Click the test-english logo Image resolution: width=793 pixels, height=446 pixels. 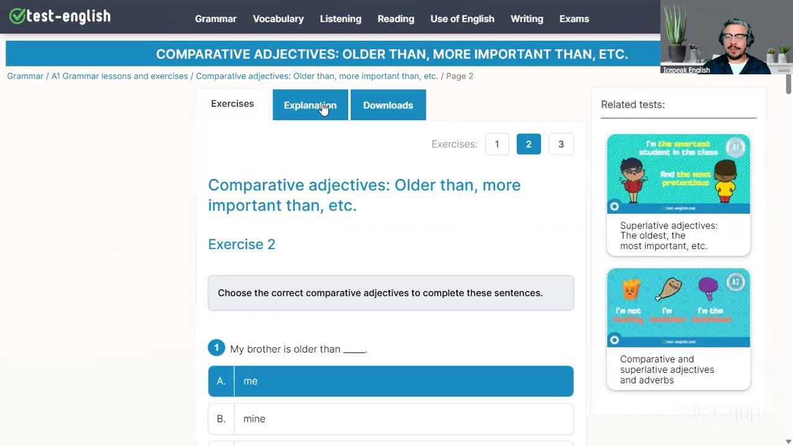(60, 17)
